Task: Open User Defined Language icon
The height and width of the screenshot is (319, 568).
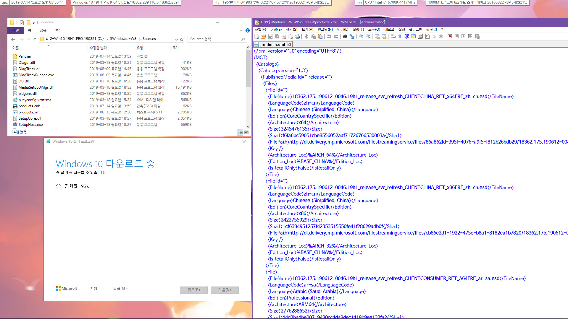Action: (414, 36)
